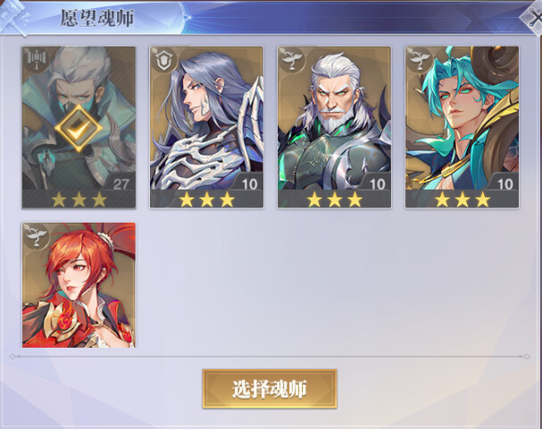This screenshot has height=429, width=542.
Task: Click the level 10 badge on purple-haired card
Action: pyautogui.click(x=249, y=183)
